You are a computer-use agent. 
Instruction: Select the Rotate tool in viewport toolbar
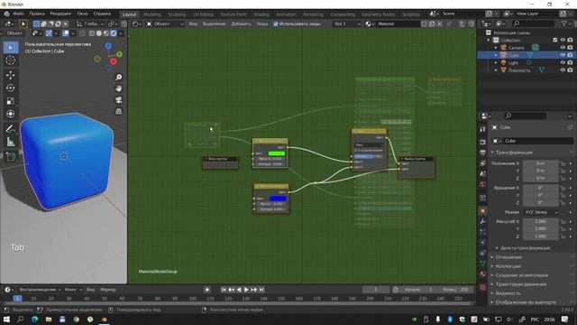coord(10,88)
